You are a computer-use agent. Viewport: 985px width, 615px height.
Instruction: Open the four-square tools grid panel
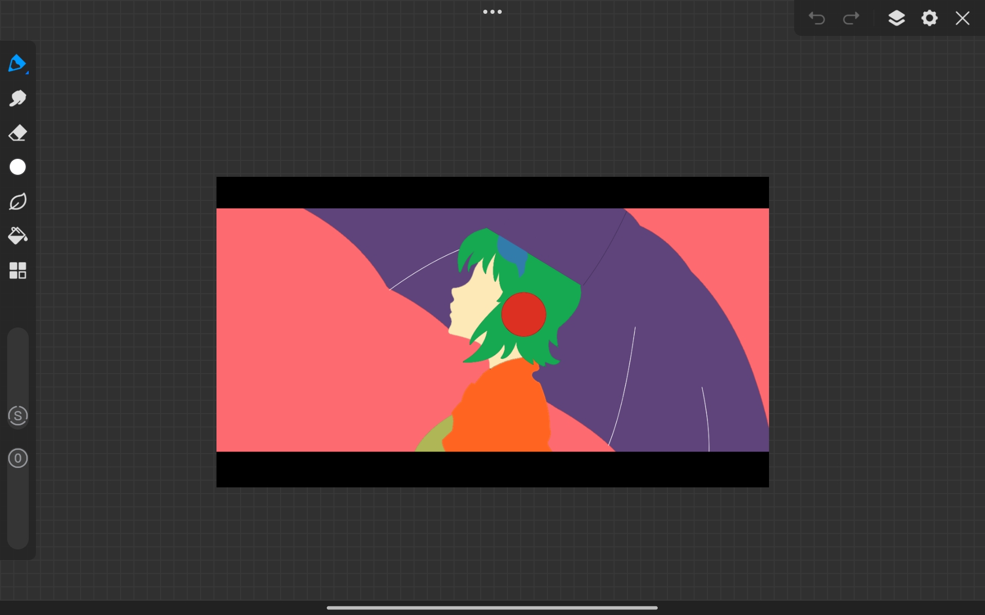(x=17, y=271)
